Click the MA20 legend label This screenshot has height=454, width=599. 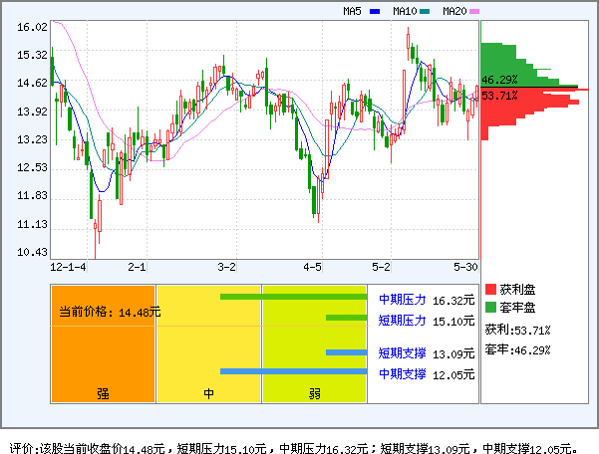[454, 11]
